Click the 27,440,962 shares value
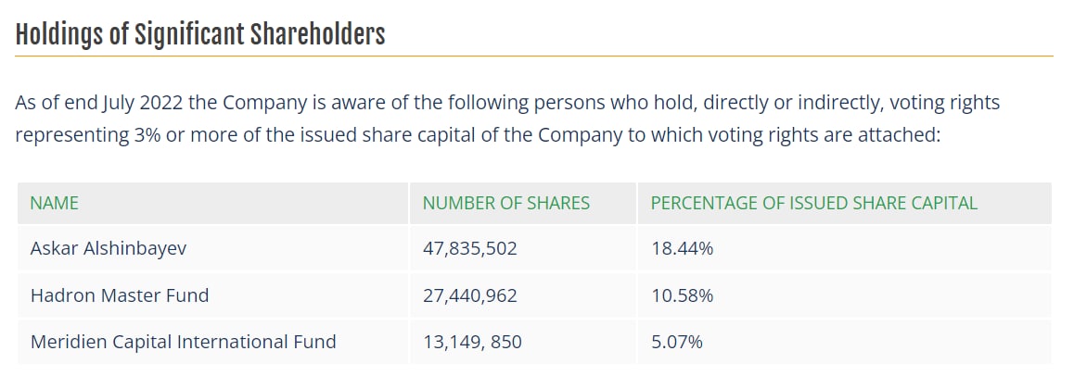The image size is (1074, 376). pos(469,295)
